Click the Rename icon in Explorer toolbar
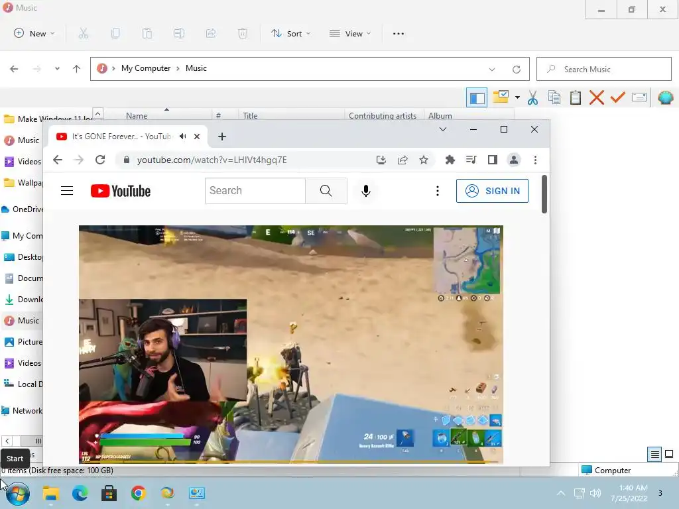This screenshot has width=679, height=509. pos(179,33)
